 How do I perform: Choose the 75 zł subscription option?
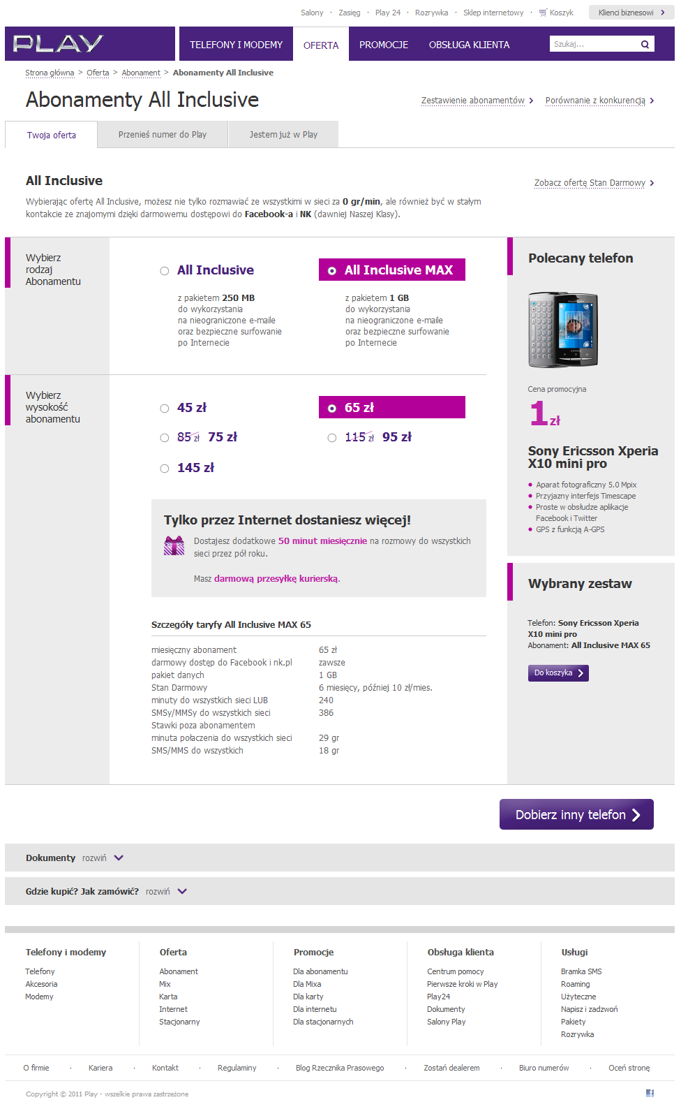click(165, 438)
